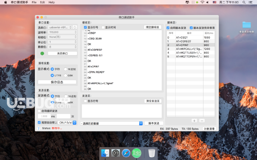Open the Apple menu
This screenshot has height=160, width=257.
[6, 2]
